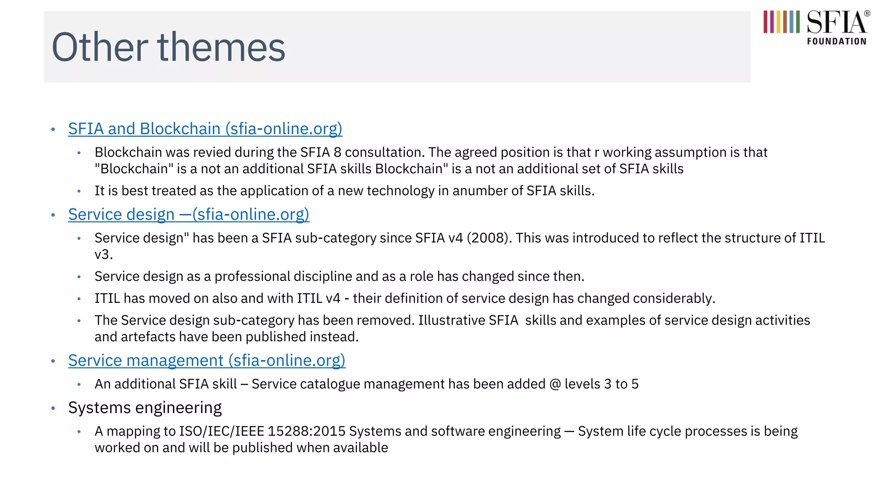Click the 'has been a SFIA sub-category' bullet
This screenshot has height=494, width=879.
[x=460, y=246]
